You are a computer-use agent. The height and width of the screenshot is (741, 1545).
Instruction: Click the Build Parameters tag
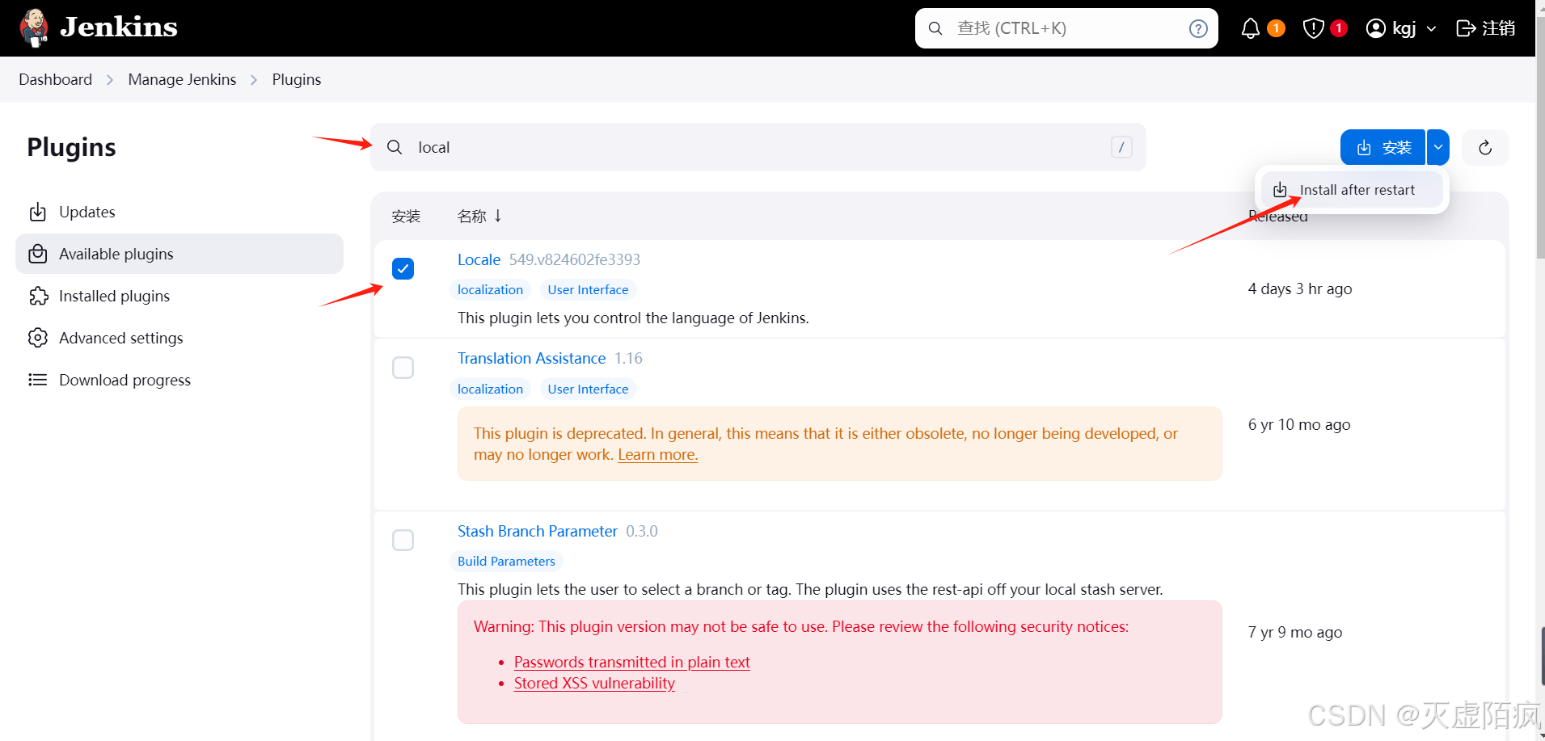pyautogui.click(x=506, y=561)
